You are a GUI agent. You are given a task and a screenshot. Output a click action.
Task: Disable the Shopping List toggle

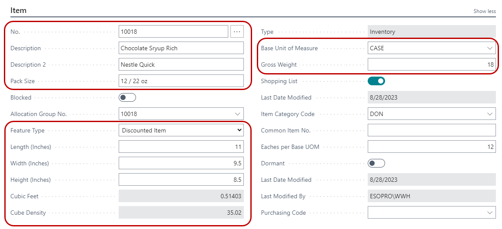click(376, 81)
